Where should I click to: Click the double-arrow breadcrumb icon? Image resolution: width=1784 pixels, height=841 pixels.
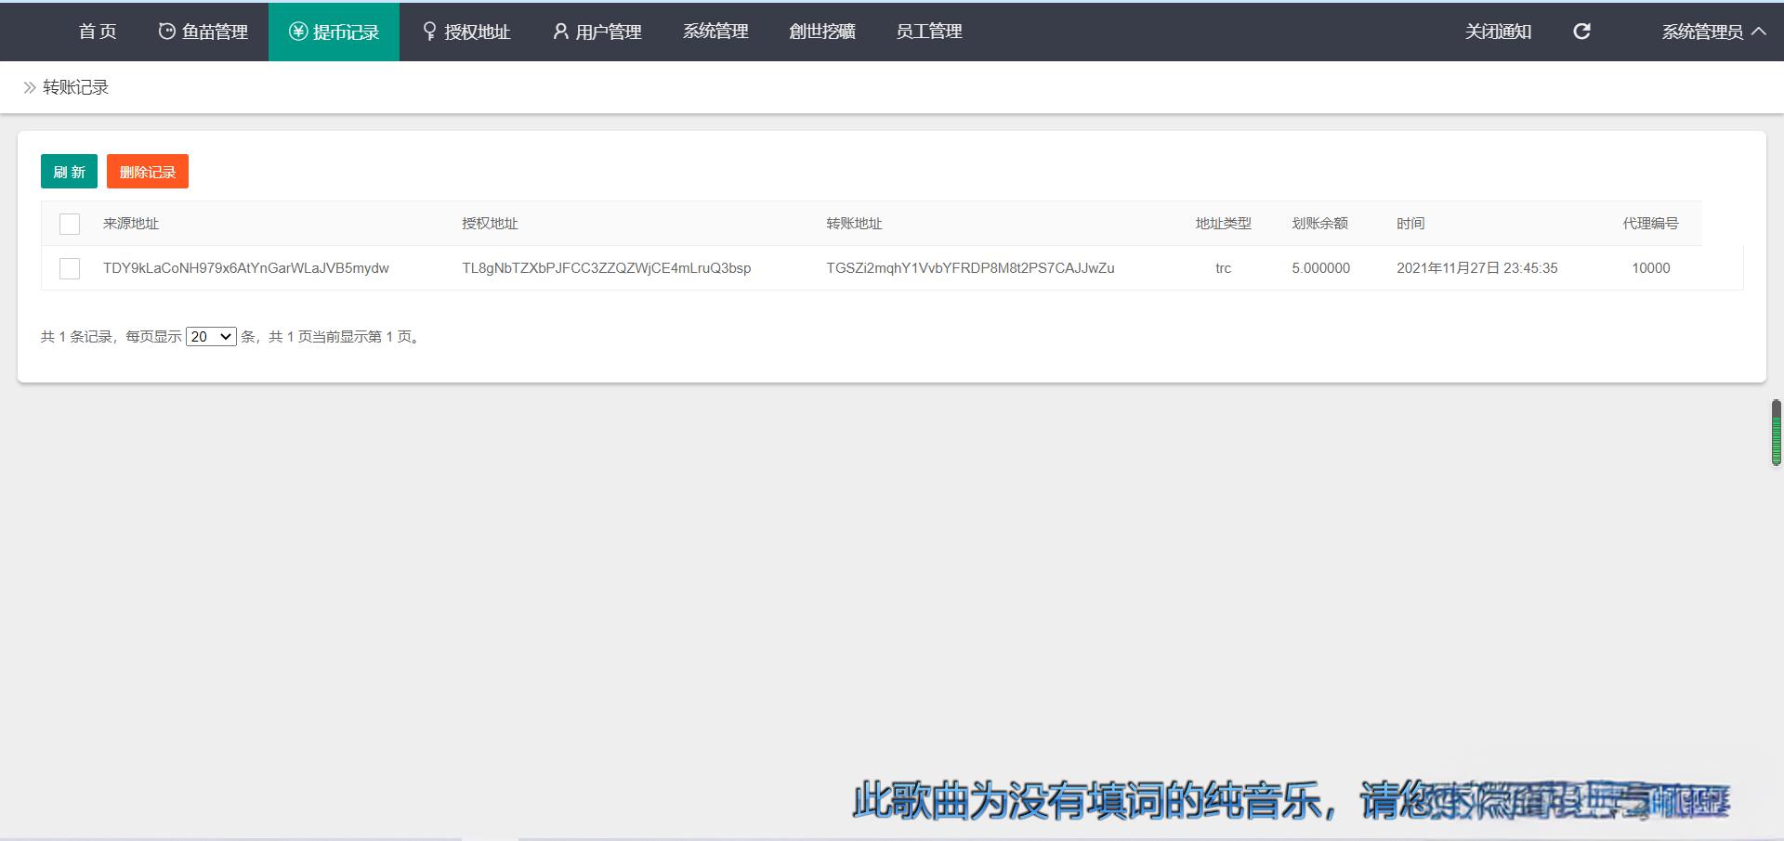pos(30,87)
